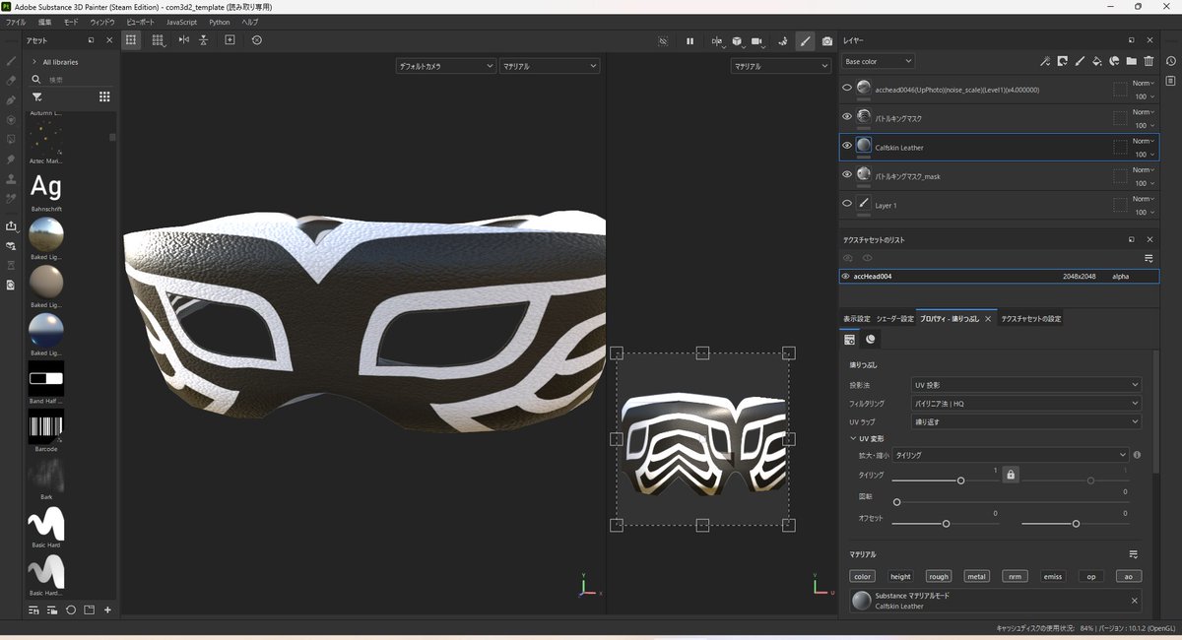Open the Iray render camera icon

pyautogui.click(x=827, y=40)
